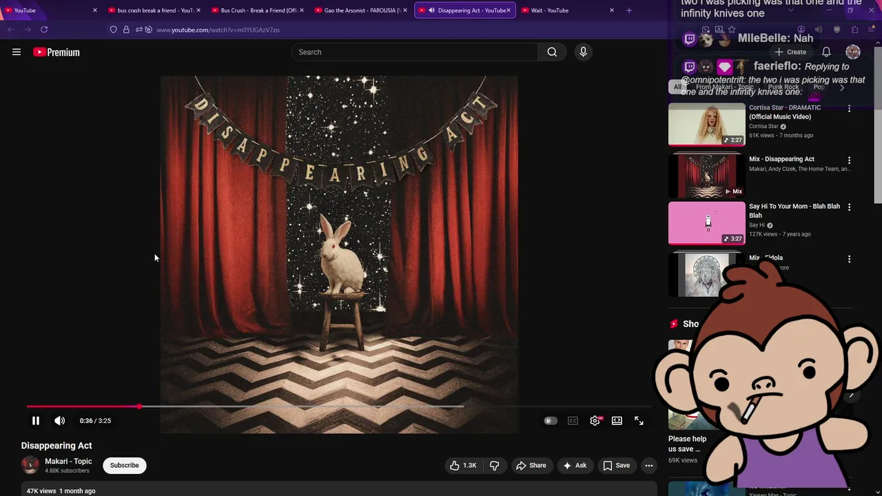The height and width of the screenshot is (496, 882).
Task: Go to YouTube Premium home logo
Action: point(57,52)
